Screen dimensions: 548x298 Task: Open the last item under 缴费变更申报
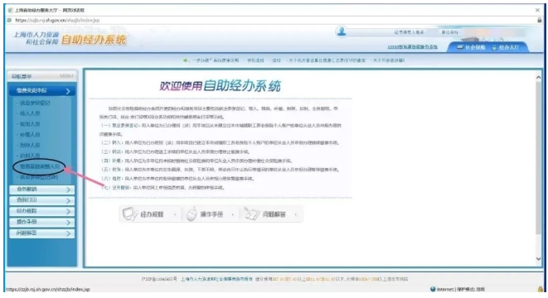tap(38, 177)
